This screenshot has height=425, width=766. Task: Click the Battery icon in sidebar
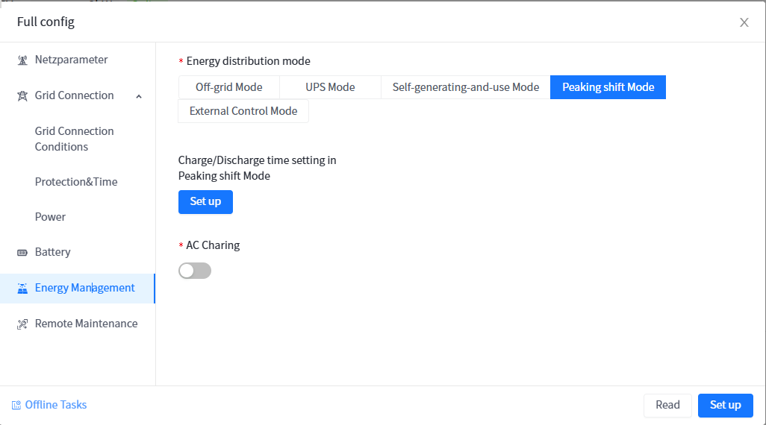tap(22, 253)
